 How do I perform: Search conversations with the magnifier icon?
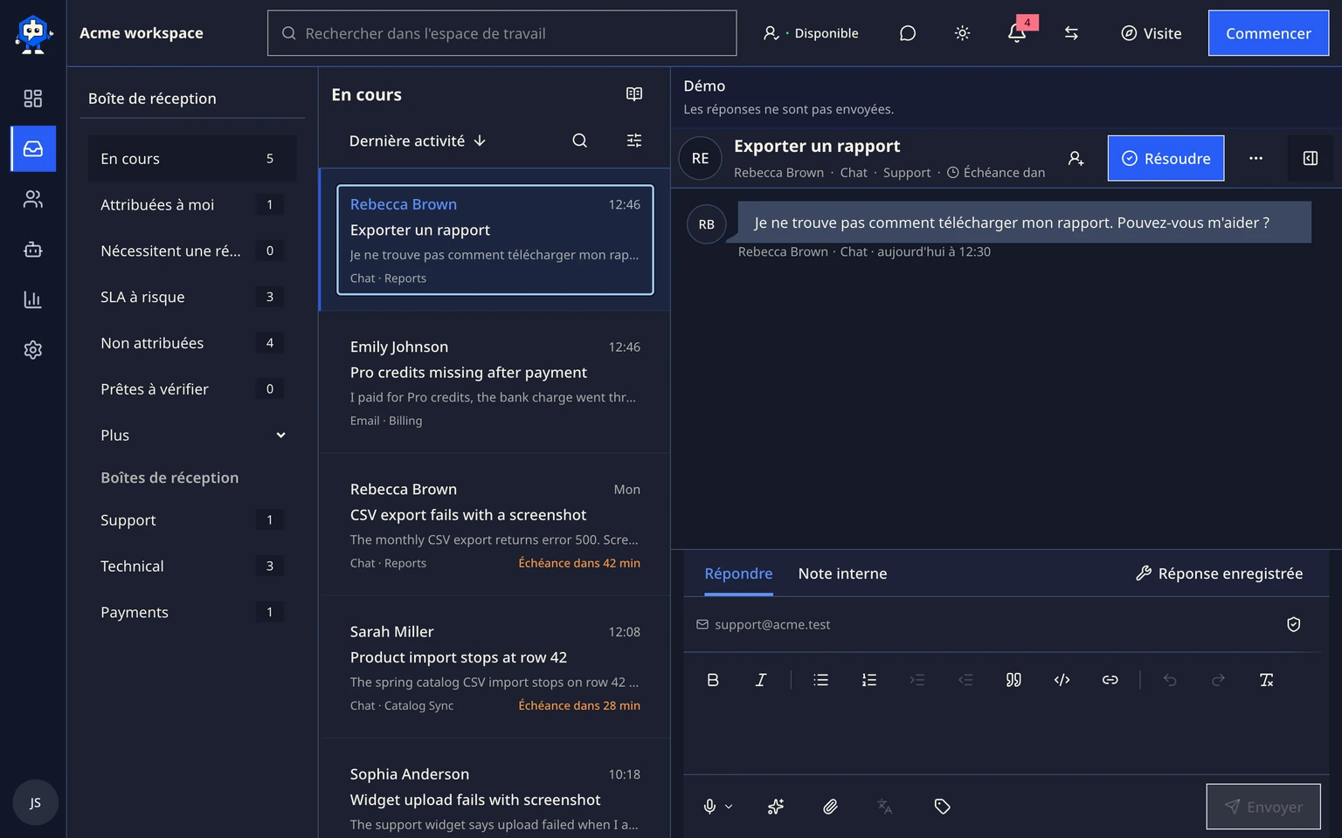[579, 141]
